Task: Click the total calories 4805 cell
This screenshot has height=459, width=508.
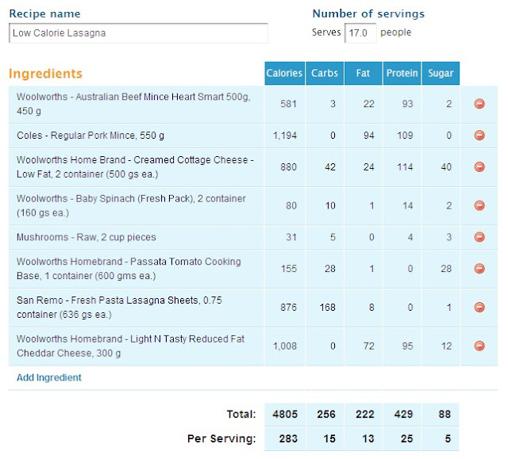Action: pos(285,414)
